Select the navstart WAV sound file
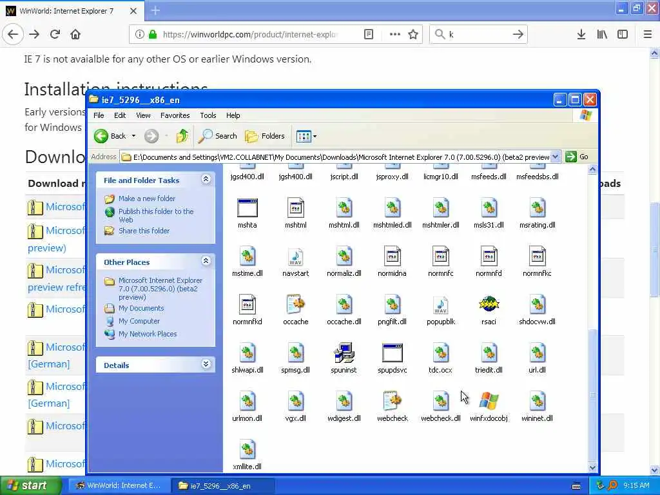This screenshot has width=660, height=495. 295,257
